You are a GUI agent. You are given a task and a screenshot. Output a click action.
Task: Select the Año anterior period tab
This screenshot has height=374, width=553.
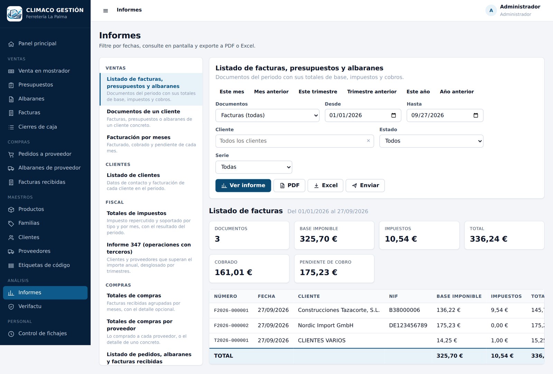(457, 92)
